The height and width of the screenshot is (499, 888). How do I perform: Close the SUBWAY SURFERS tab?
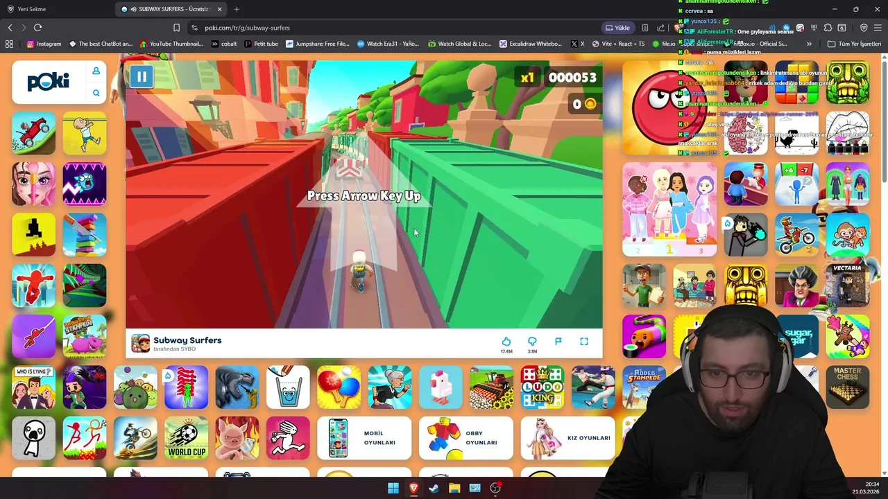(x=220, y=9)
